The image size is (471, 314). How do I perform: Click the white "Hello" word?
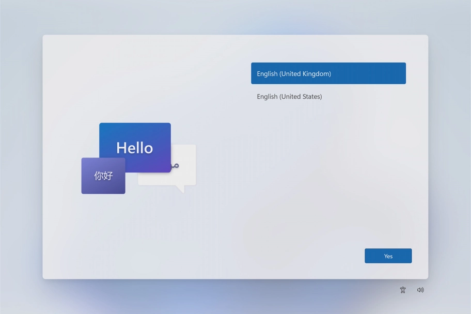[x=134, y=148]
